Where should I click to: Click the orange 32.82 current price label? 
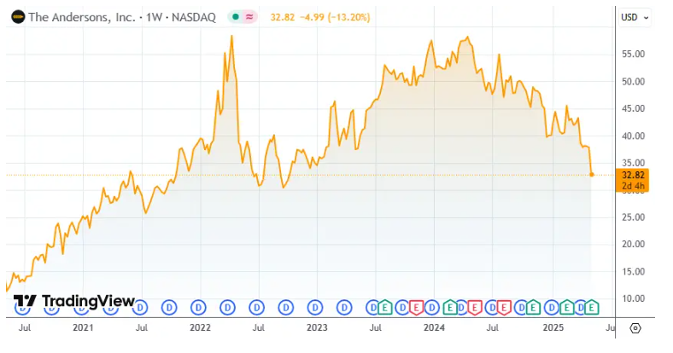pyautogui.click(x=633, y=180)
